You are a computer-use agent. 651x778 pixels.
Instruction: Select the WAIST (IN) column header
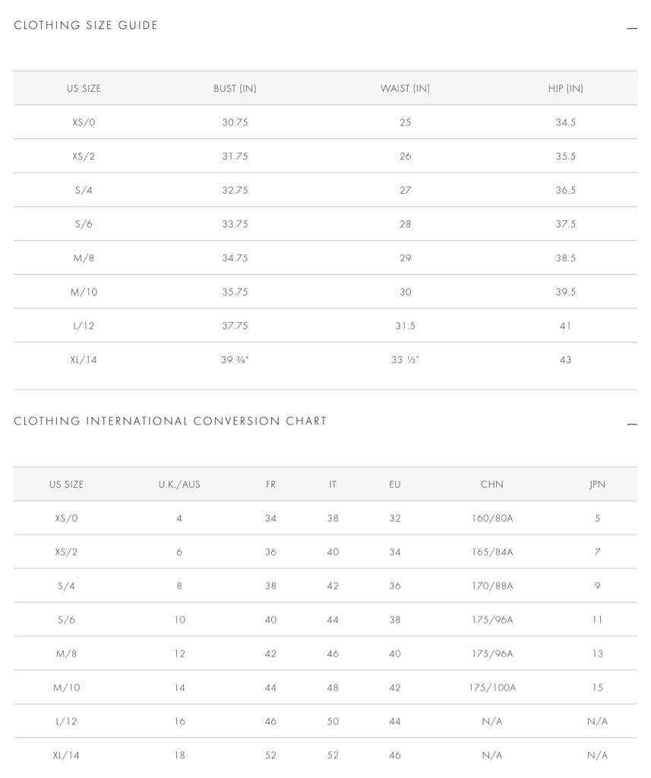(x=405, y=88)
